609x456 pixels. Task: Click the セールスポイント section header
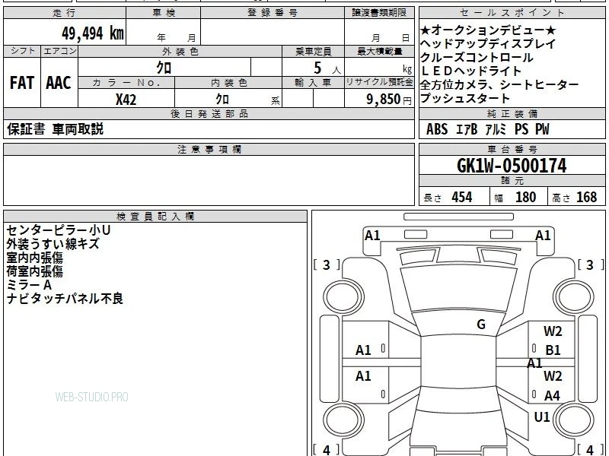512,13
